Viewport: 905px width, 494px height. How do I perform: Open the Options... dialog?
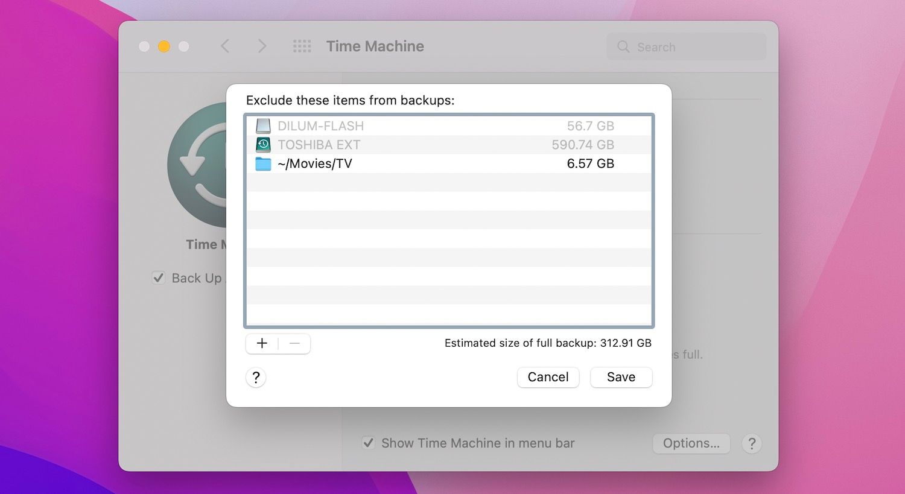(691, 443)
